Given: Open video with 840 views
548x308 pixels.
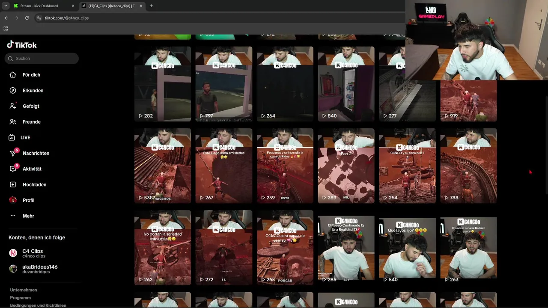Looking at the screenshot, I should (346, 84).
